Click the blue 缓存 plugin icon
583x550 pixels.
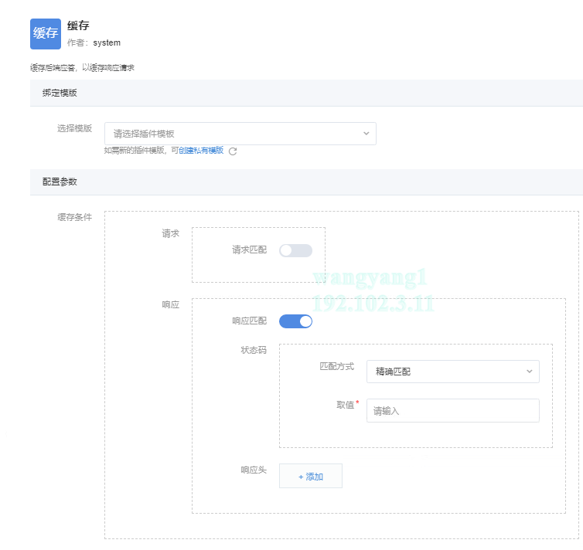(x=45, y=34)
